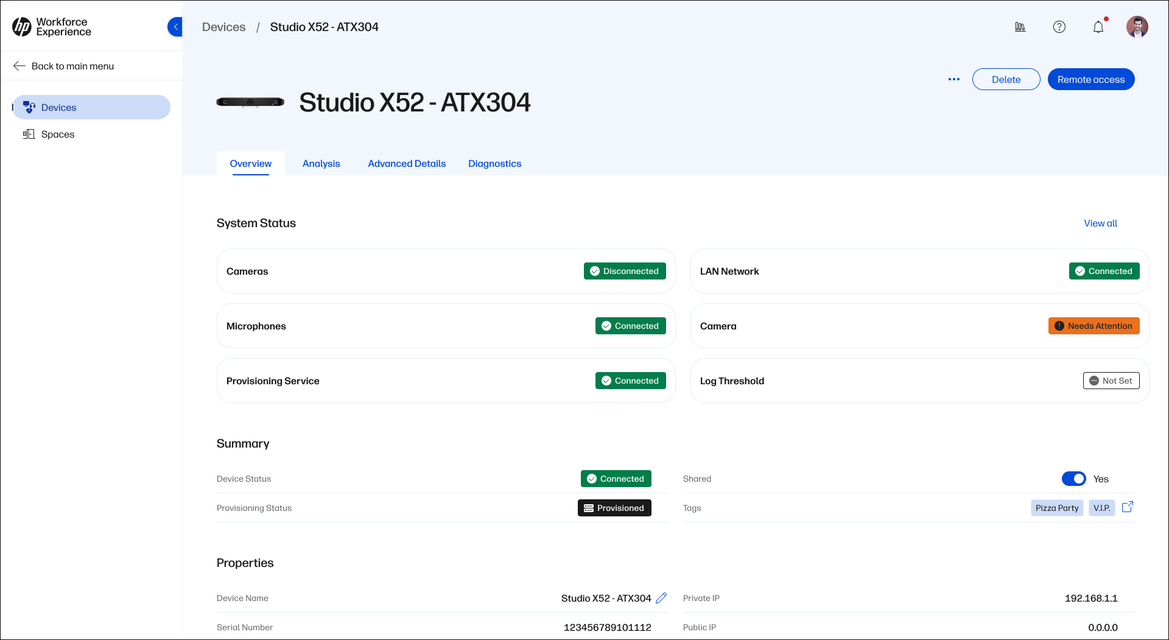Viewport: 1169px width, 640px height.
Task: Collapse the sidebar with the chevron button
Action: coord(175,27)
